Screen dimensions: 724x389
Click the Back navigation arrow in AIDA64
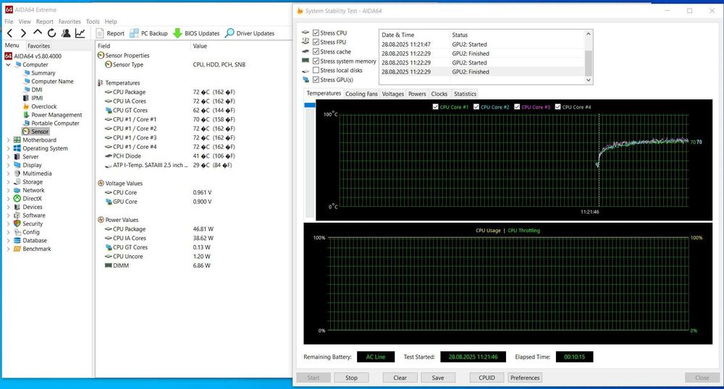coord(10,33)
